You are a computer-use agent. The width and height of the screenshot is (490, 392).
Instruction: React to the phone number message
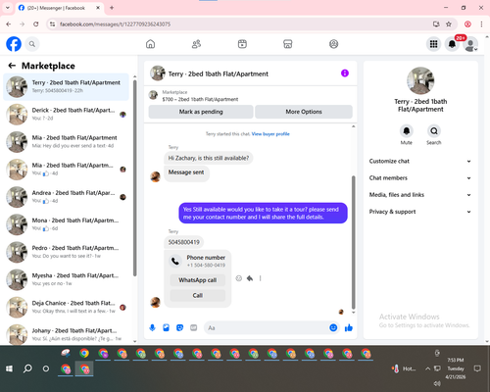[239, 278]
